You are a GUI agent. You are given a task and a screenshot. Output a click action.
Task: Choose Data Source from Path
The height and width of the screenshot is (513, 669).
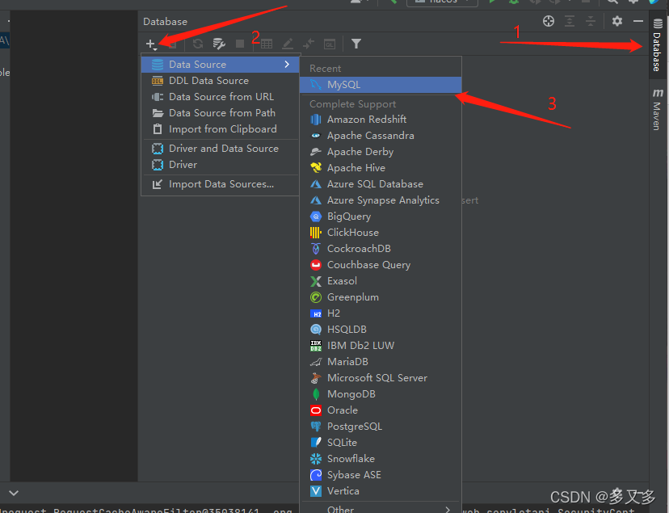pyautogui.click(x=220, y=113)
